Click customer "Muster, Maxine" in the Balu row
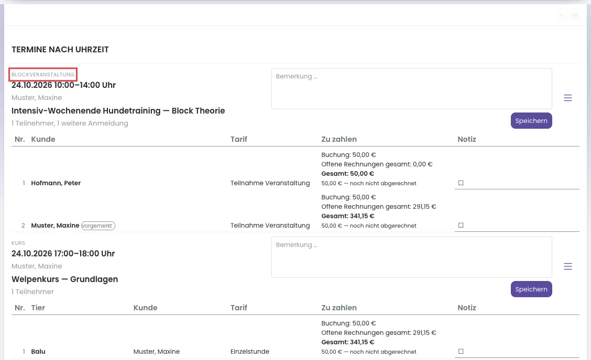The width and height of the screenshot is (591, 360). [x=157, y=351]
